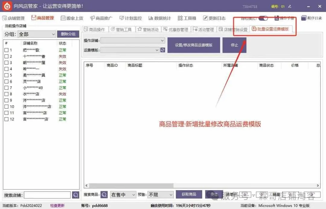Click the edit pencil beside 编号

tap(289, 6)
